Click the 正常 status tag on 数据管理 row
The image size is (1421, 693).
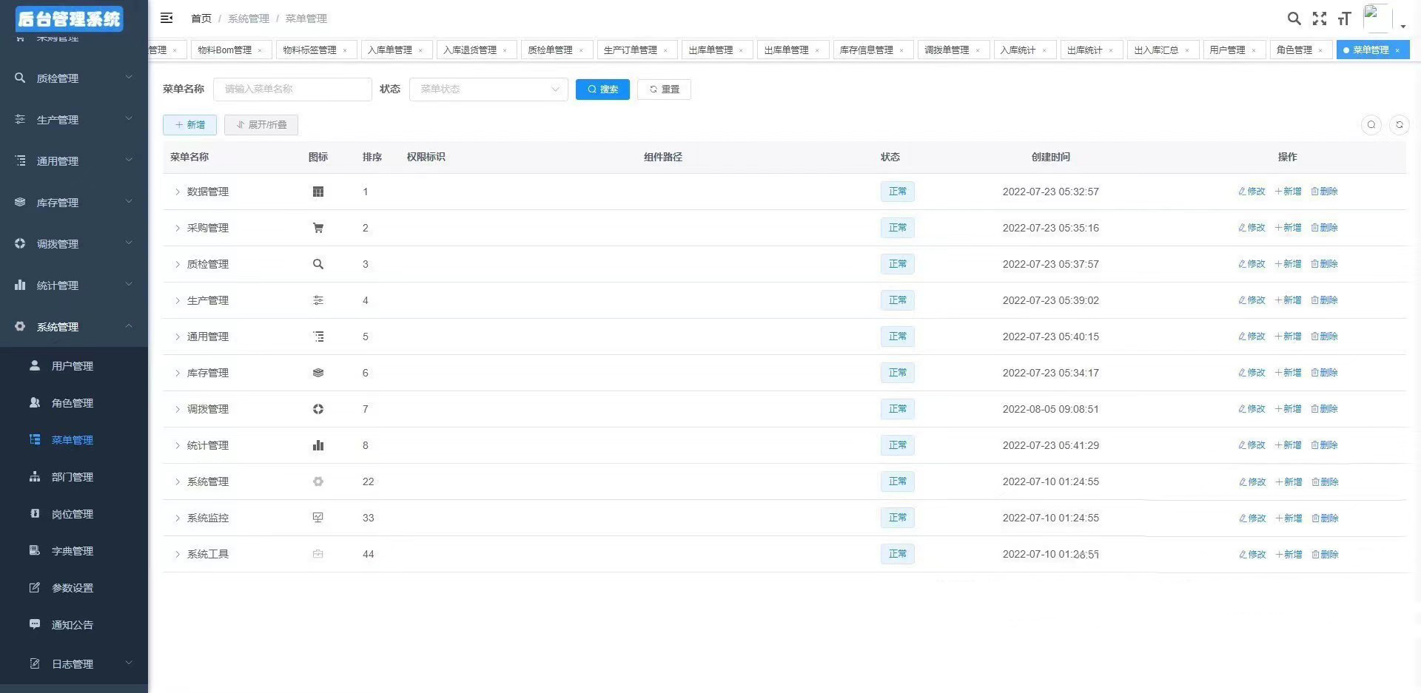(897, 191)
